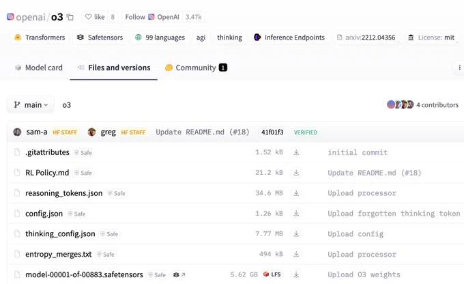Copy the model name openai/o3

[70, 17]
